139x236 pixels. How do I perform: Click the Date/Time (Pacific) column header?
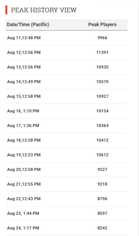[x=28, y=25]
